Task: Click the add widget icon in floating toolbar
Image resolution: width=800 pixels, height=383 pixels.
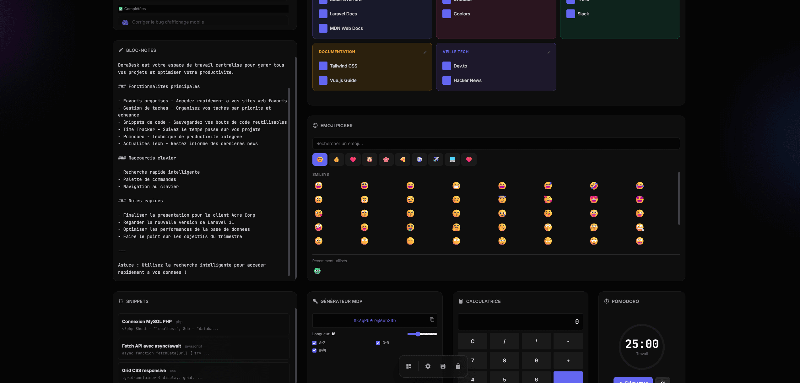Action: (x=408, y=366)
